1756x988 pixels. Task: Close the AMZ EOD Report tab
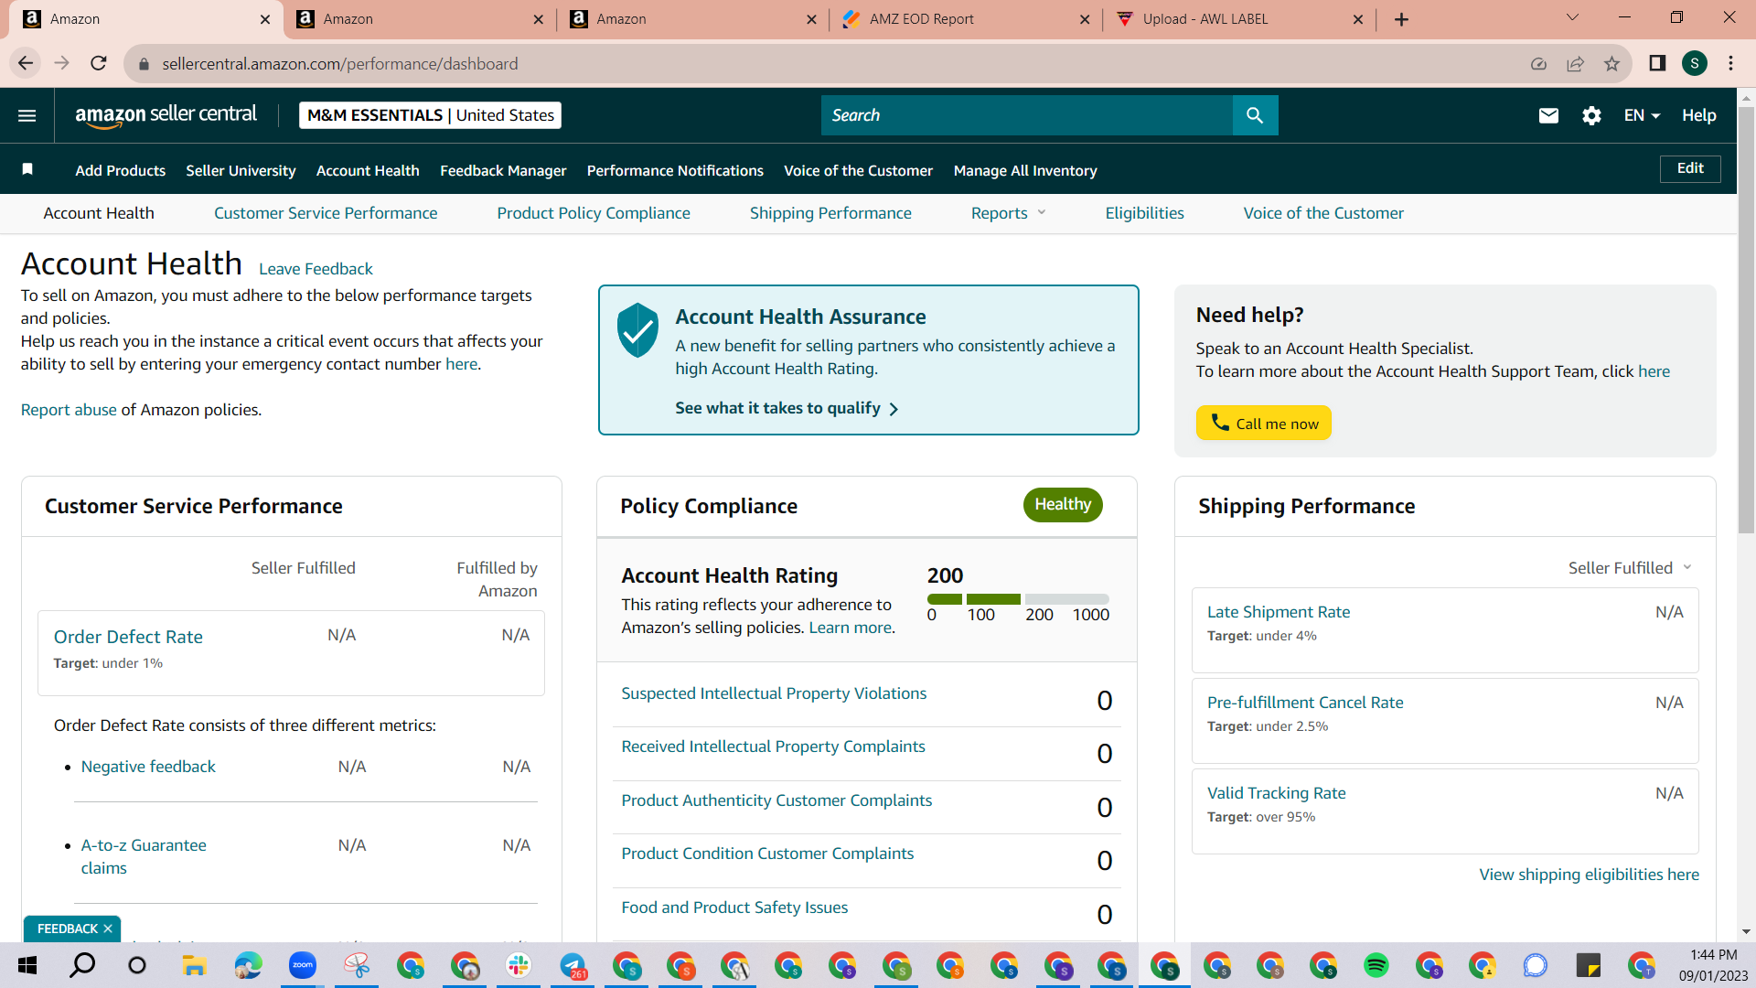(1085, 19)
